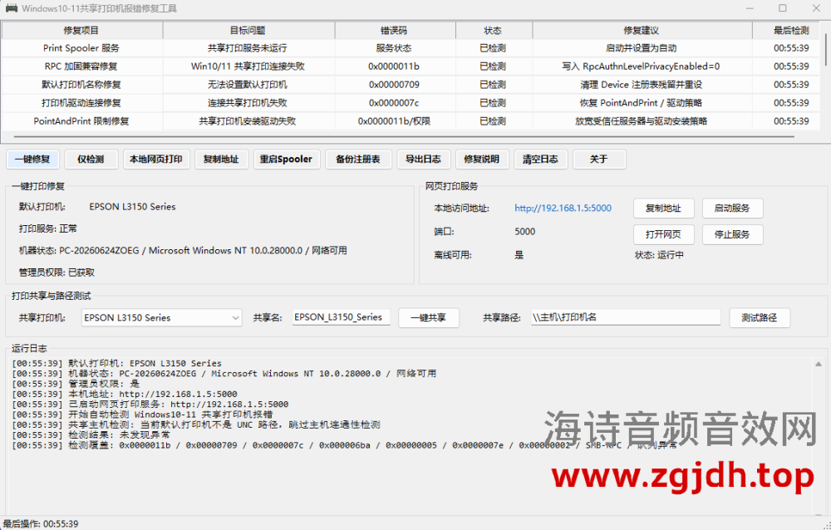Focus the 共享路径 input field
Viewport: 831px width, 530px height.
626,317
